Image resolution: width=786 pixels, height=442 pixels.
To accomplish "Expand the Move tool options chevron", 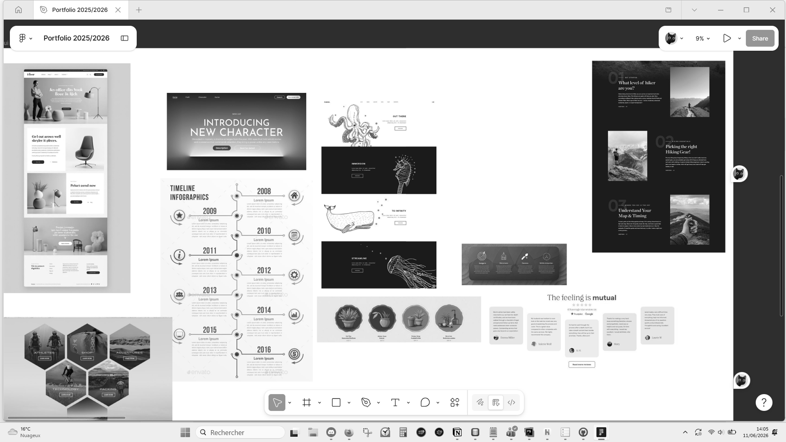I will (x=290, y=403).
